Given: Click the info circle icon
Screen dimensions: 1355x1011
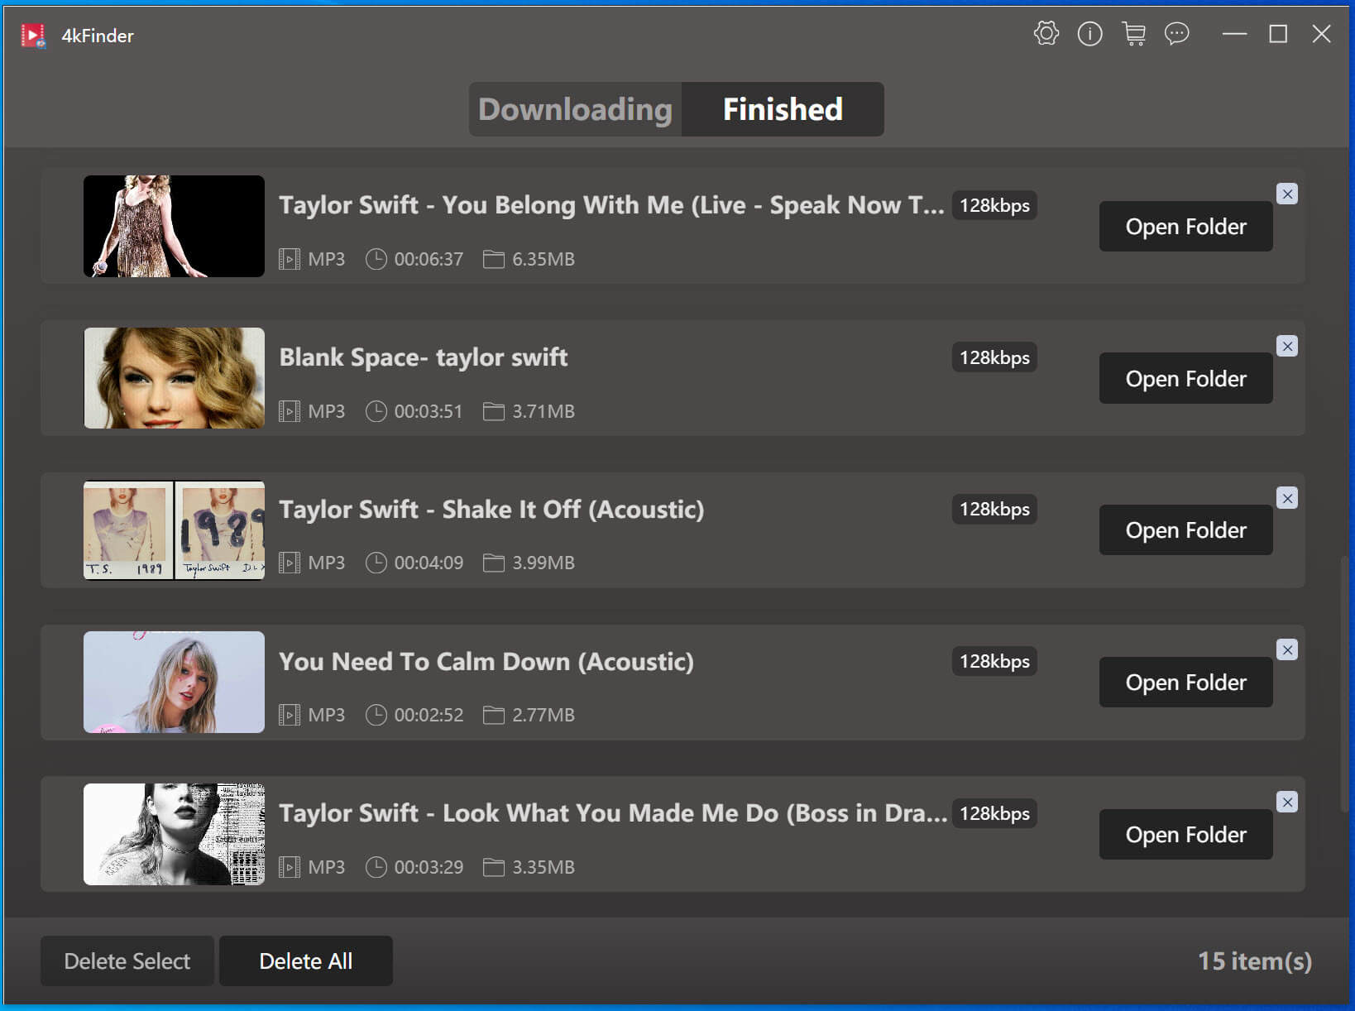Looking at the screenshot, I should pyautogui.click(x=1089, y=34).
